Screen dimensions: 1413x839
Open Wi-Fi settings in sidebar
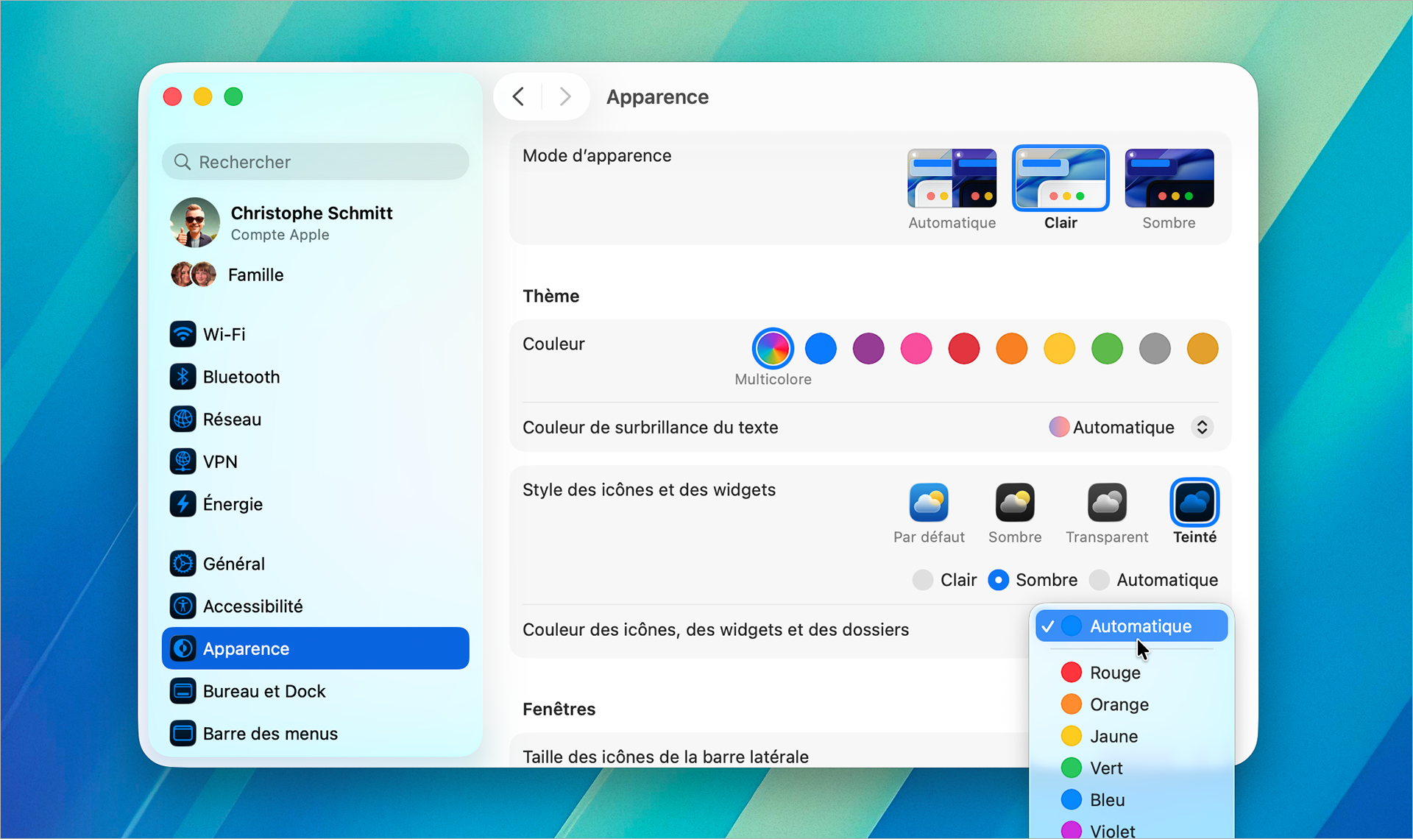[224, 334]
